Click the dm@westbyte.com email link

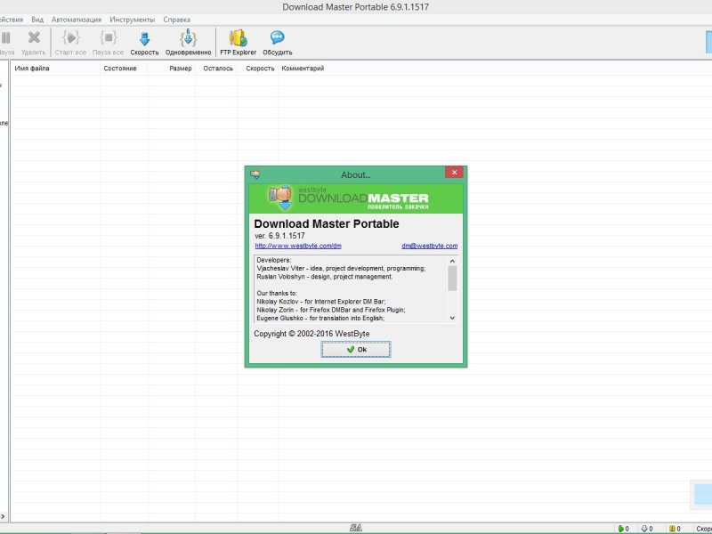(x=429, y=246)
